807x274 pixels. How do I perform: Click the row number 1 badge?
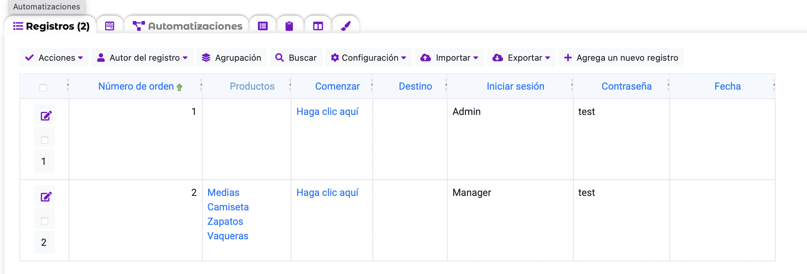pyautogui.click(x=44, y=161)
